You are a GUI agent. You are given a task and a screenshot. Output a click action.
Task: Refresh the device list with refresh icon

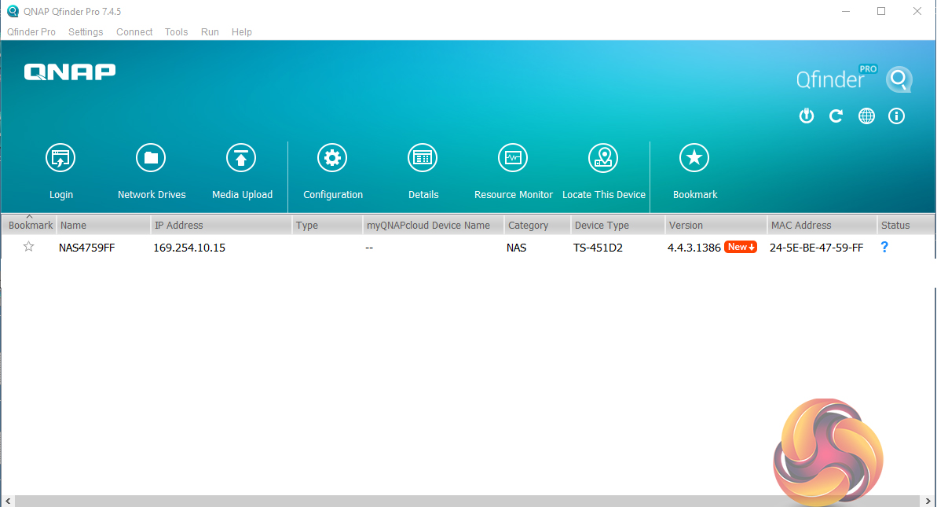click(x=836, y=116)
